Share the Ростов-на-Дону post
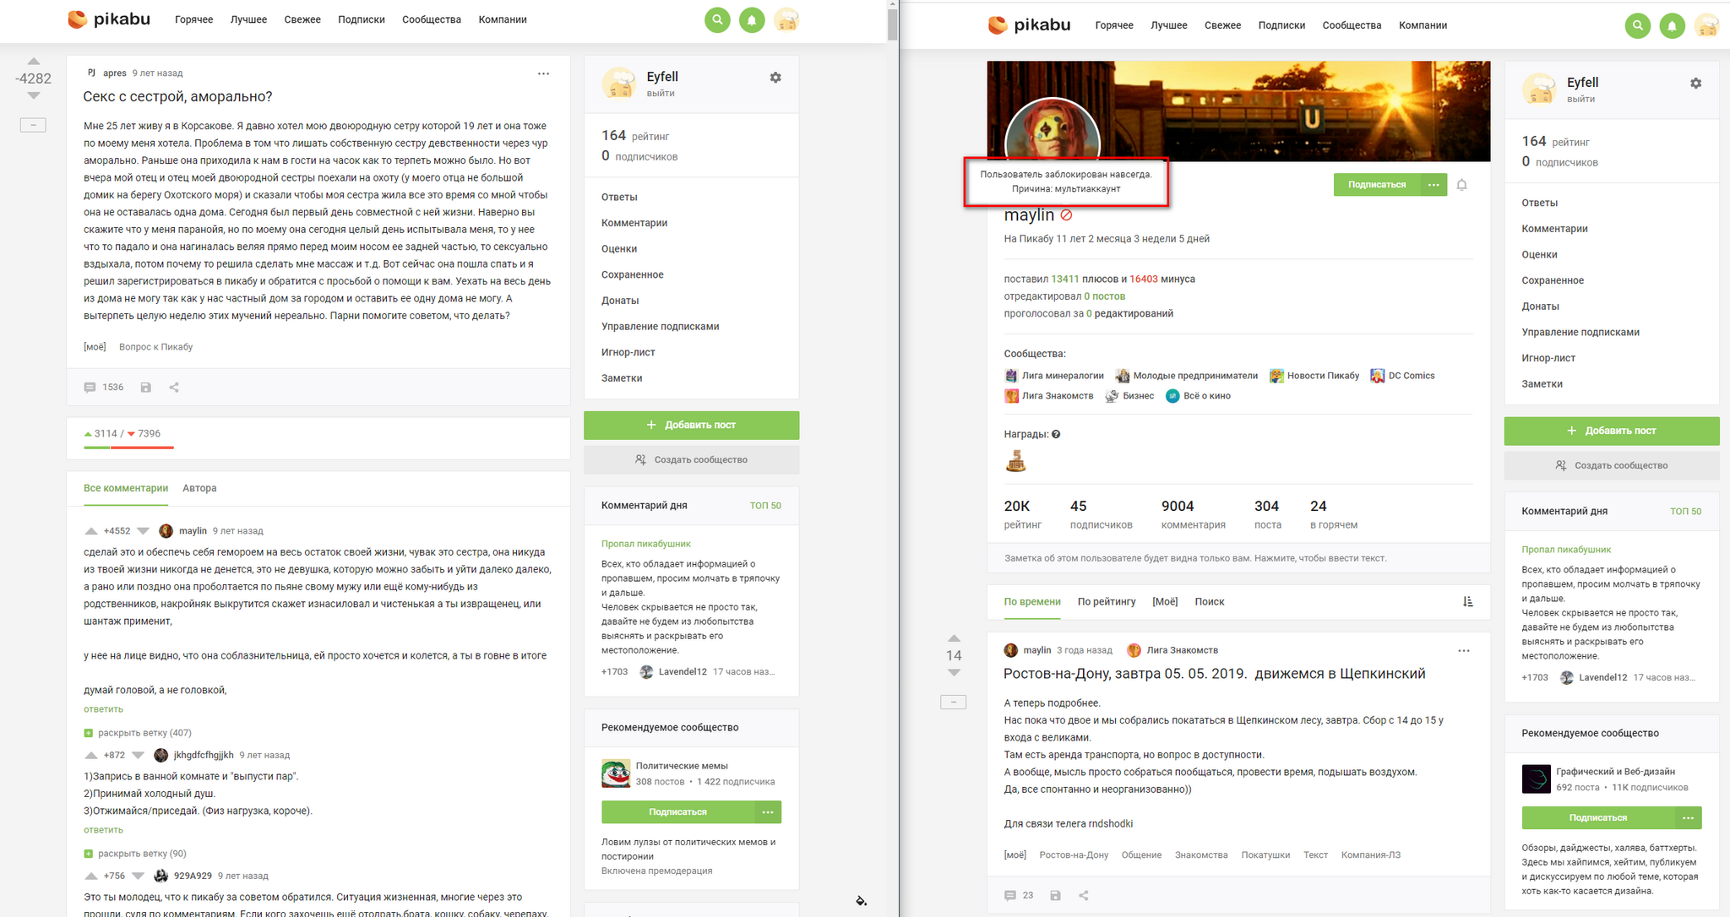Image resolution: width=1730 pixels, height=917 pixels. pos(1083,895)
